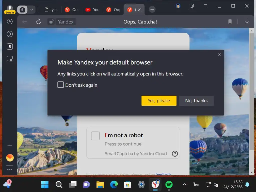256x192 pixels.
Task: Check the I'm not a robot checkbox
Action: tap(95, 136)
